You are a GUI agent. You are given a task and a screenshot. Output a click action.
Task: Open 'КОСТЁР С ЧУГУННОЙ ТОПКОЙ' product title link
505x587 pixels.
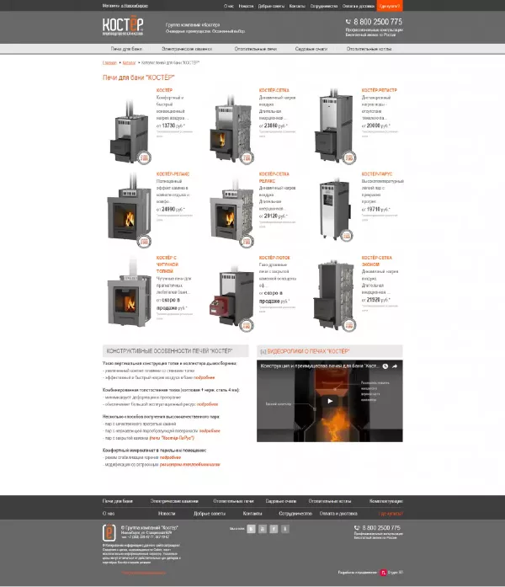coord(167,264)
